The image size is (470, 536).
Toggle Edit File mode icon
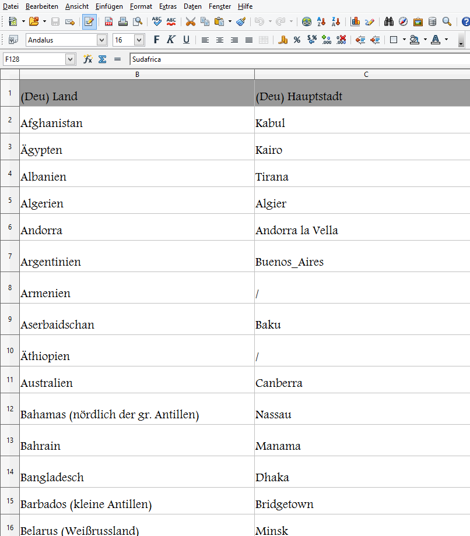(89, 22)
